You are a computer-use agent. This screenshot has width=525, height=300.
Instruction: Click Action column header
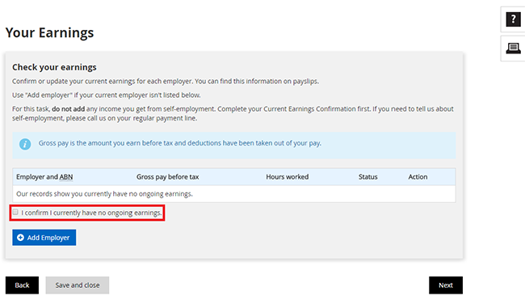[418, 176]
